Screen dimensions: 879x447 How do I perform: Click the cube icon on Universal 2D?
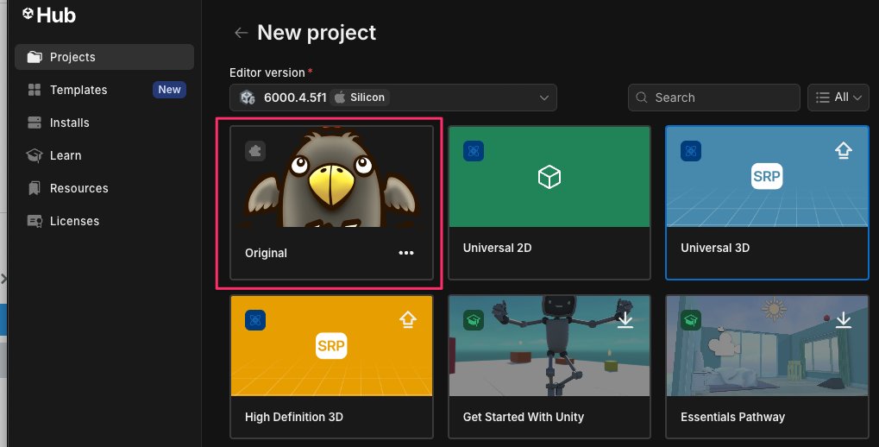549,177
